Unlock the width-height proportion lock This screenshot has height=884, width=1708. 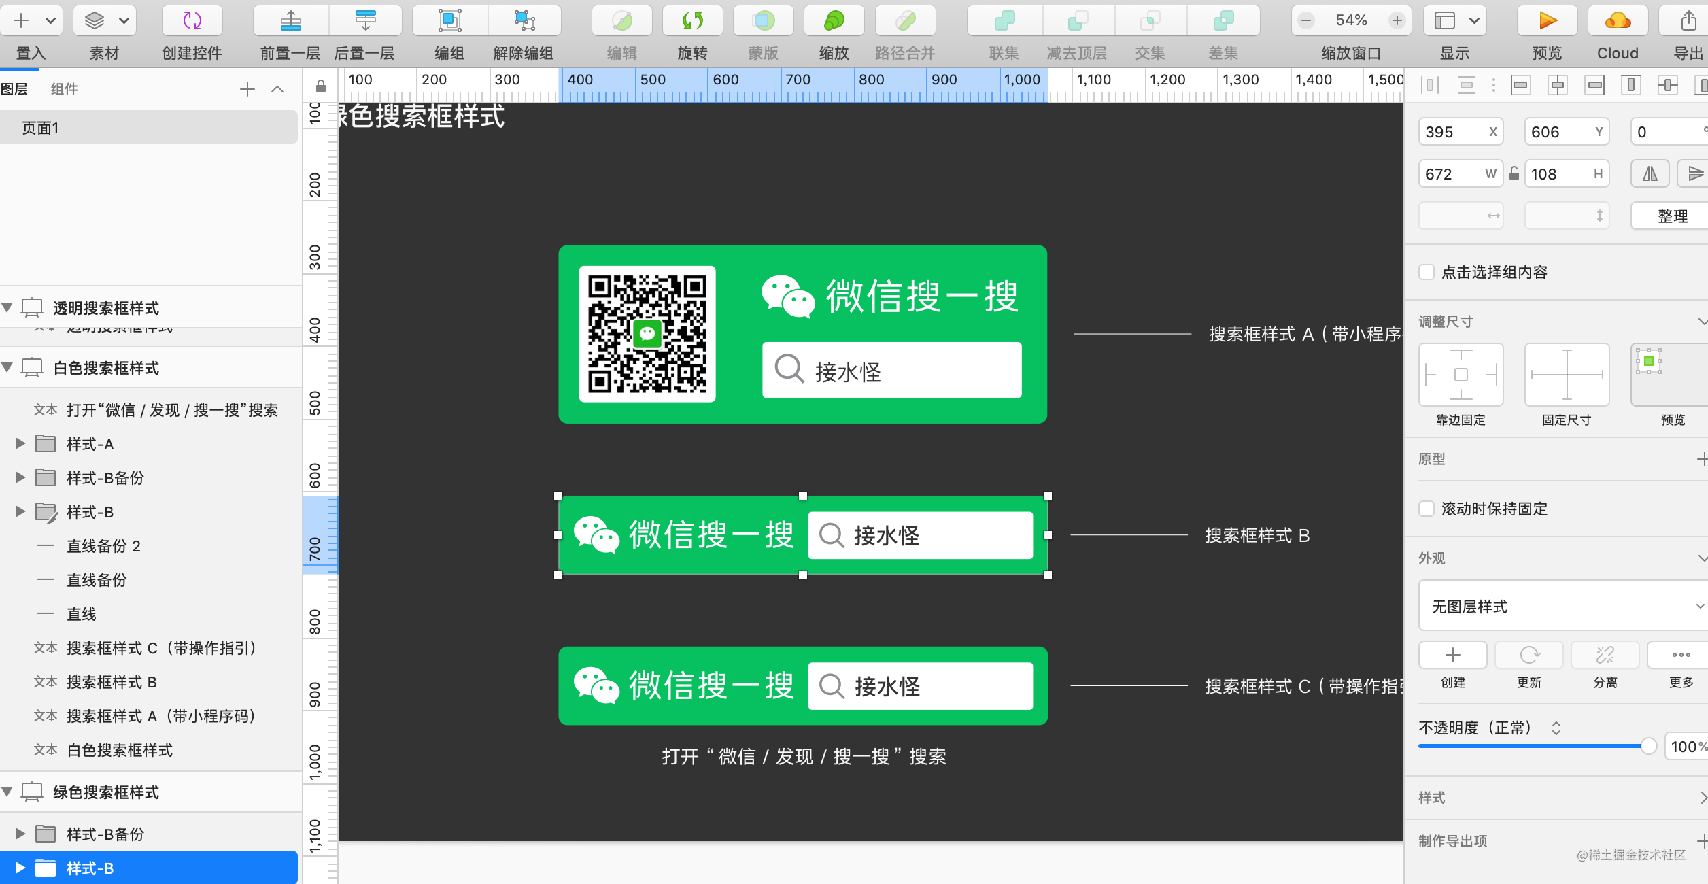tap(1514, 173)
